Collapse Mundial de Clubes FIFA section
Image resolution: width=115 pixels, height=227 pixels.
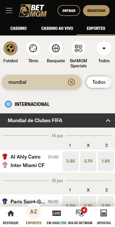[x=108, y=120]
